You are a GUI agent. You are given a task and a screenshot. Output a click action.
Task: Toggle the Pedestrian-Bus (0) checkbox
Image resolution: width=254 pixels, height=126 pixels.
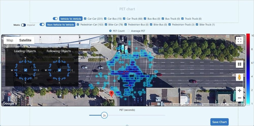pos(125,24)
